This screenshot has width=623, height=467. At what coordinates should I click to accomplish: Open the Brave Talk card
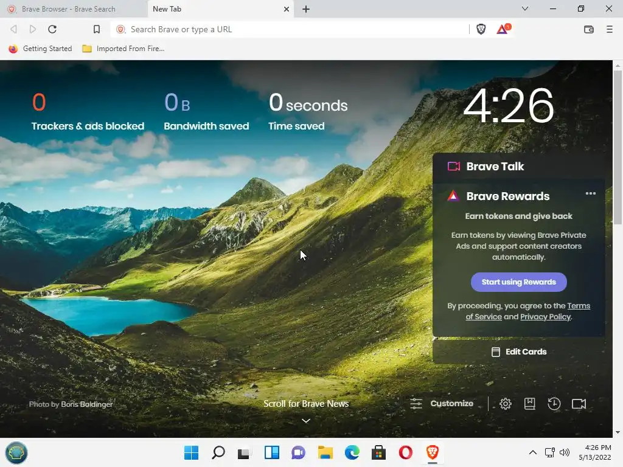(x=519, y=167)
